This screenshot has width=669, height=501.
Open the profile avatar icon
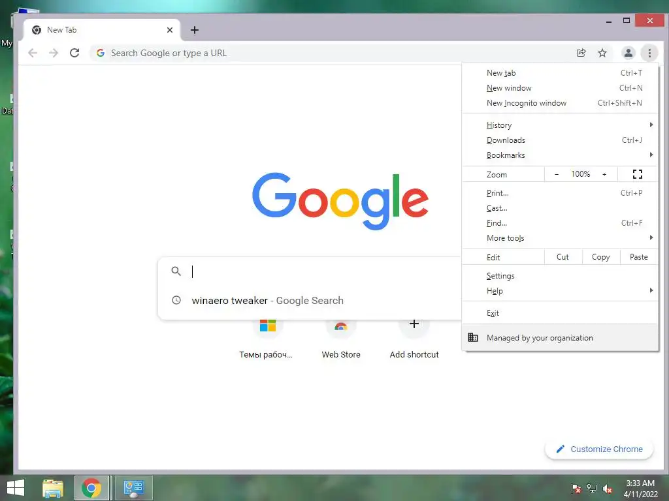pos(628,53)
